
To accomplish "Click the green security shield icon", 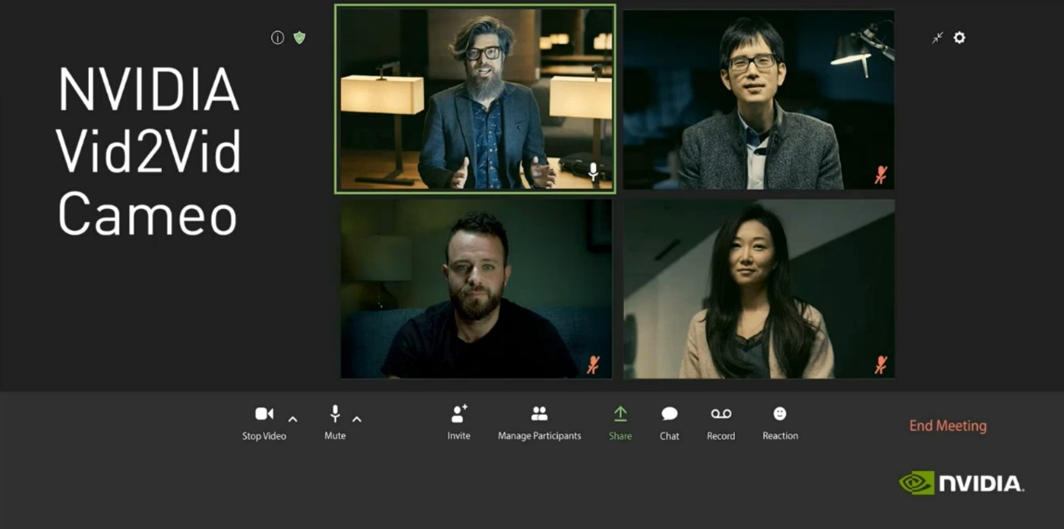I will (x=300, y=38).
